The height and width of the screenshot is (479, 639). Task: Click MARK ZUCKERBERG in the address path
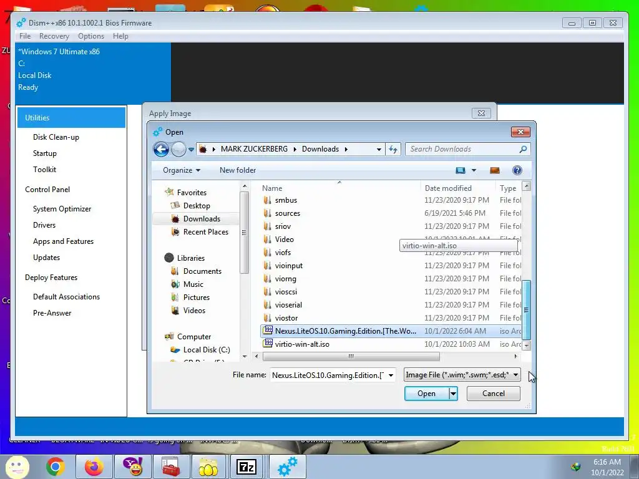[254, 149]
